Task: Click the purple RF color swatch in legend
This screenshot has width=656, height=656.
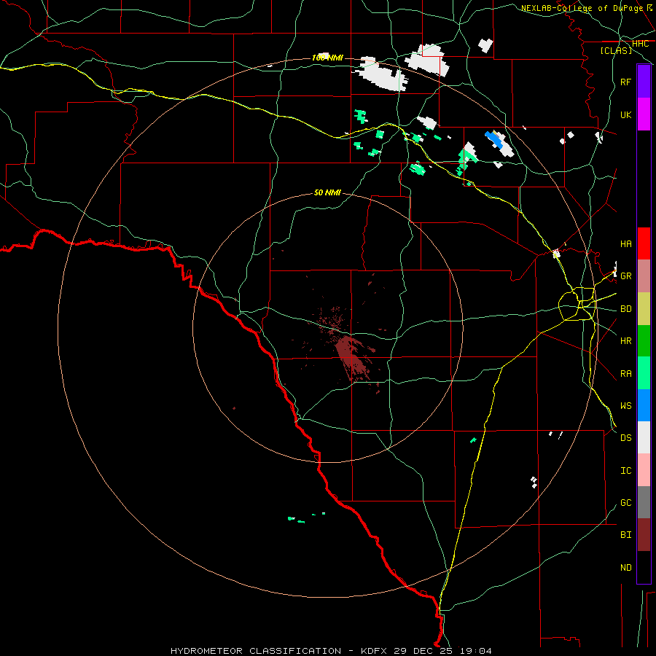Action: (x=644, y=82)
